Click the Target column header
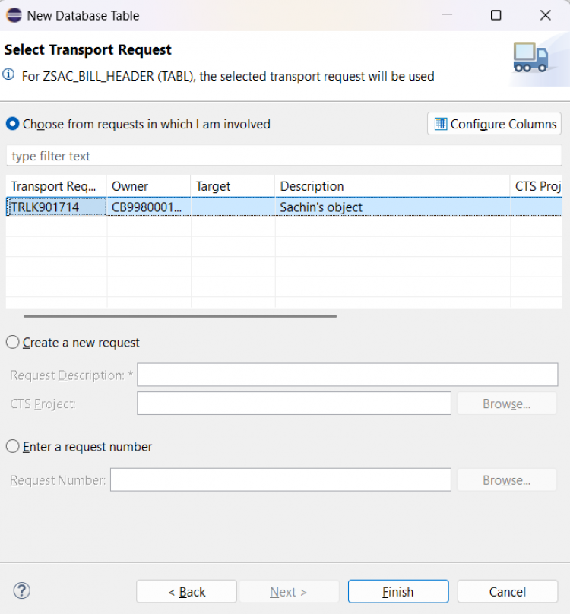This screenshot has width=570, height=614. pos(231,186)
